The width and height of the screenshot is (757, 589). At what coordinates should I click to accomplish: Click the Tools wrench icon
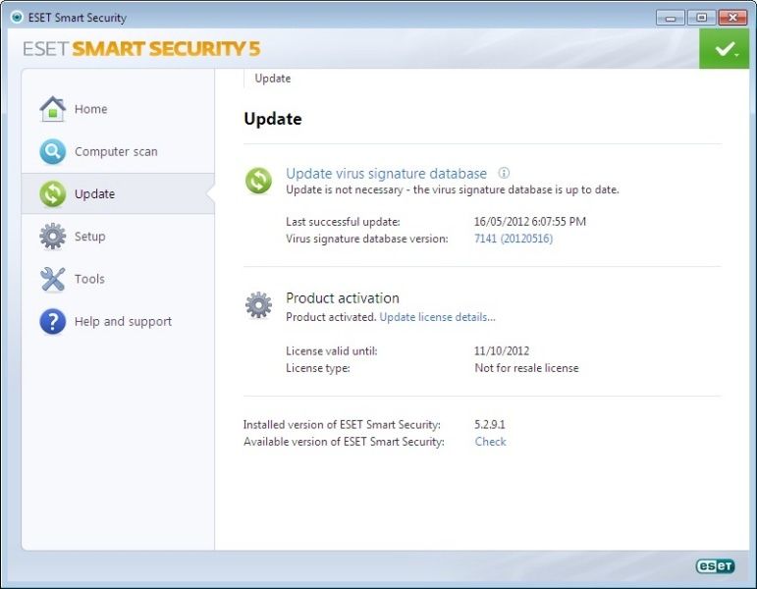[x=53, y=279]
